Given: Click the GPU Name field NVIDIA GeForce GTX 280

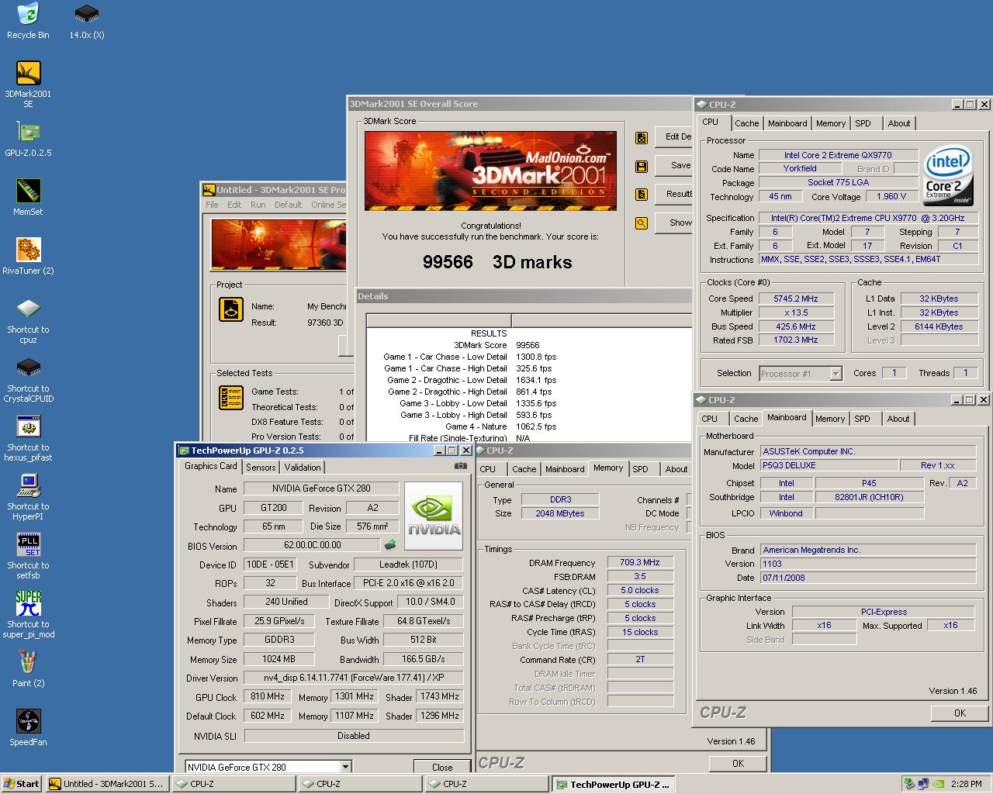Looking at the screenshot, I should point(321,488).
